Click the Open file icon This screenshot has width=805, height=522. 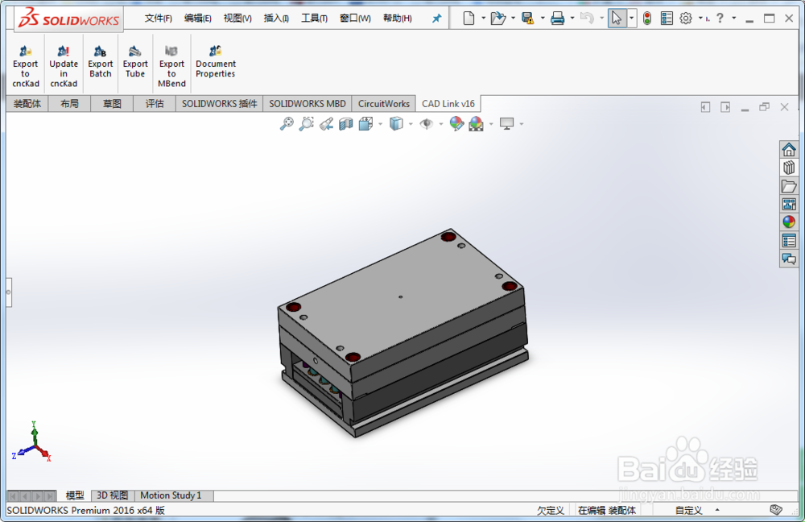pyautogui.click(x=497, y=19)
